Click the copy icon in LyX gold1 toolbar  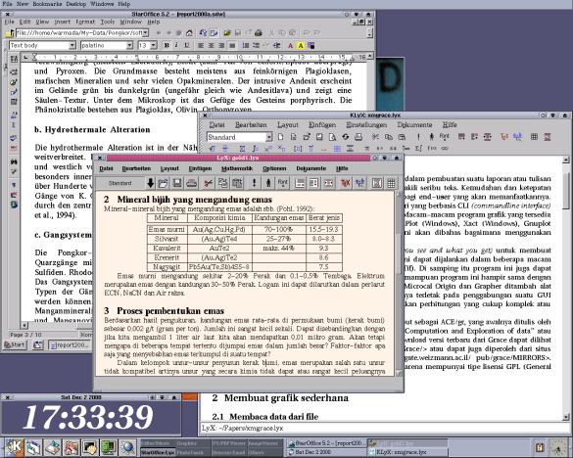point(222,183)
